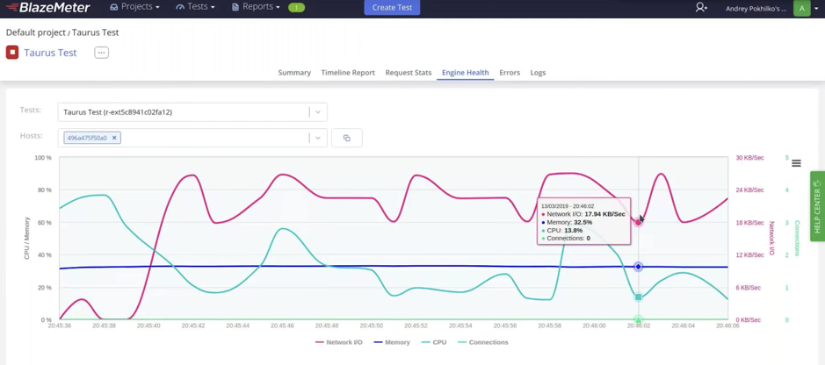
Task: Click the tooltip CPU: 13.8% line
Action: coord(562,230)
